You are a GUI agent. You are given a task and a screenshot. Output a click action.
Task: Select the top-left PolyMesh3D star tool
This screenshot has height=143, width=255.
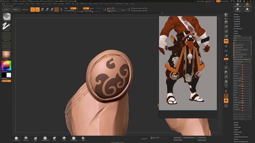click(237, 4)
